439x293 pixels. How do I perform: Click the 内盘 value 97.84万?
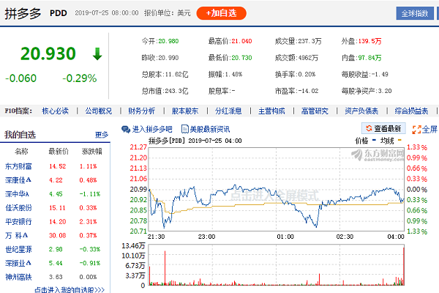tap(369, 58)
